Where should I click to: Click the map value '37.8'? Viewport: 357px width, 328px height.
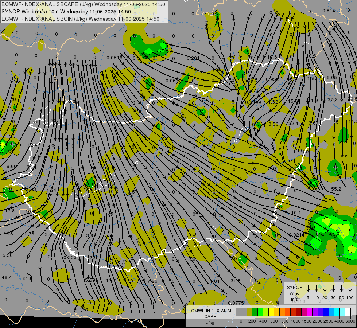pyautogui.click(x=333, y=100)
